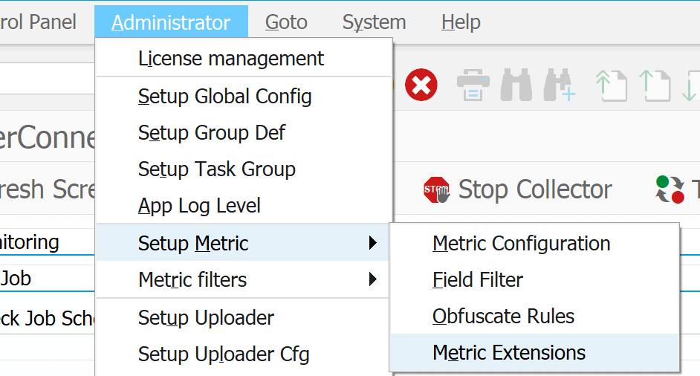Choose Field Filter in the submenu

coord(478,279)
